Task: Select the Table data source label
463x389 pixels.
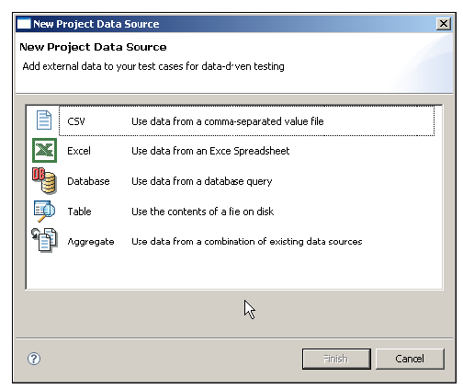Action: [79, 212]
